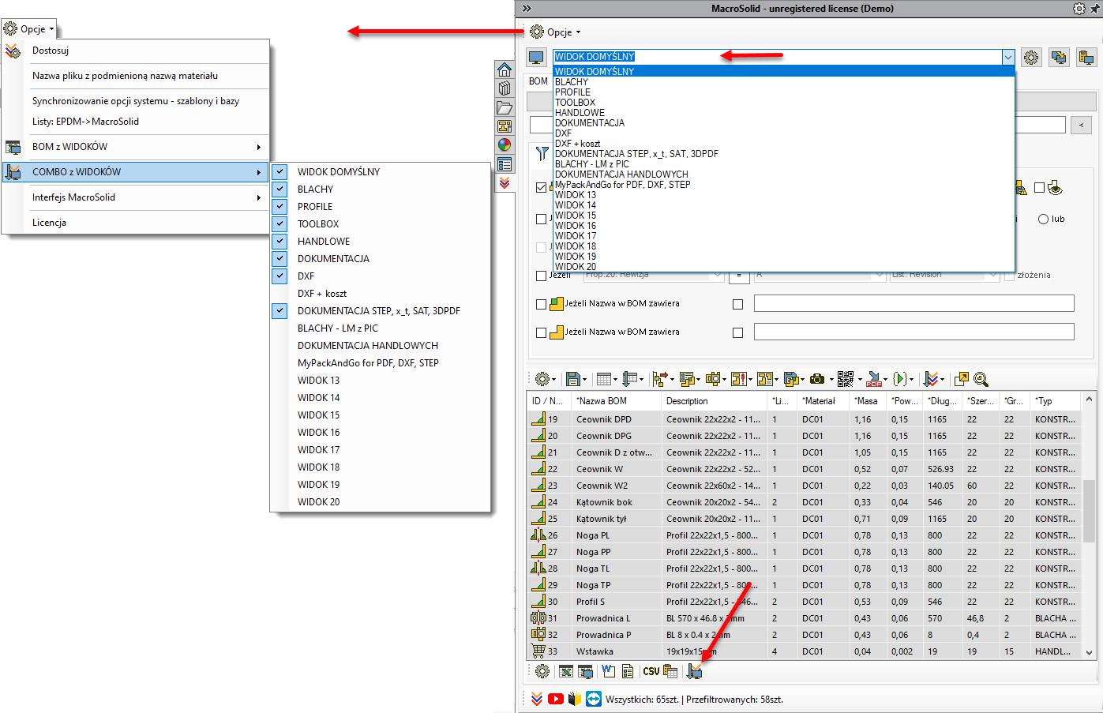1103x713 pixels.
Task: Click the open-in-new-window icon in BOM toolbar
Action: [961, 379]
